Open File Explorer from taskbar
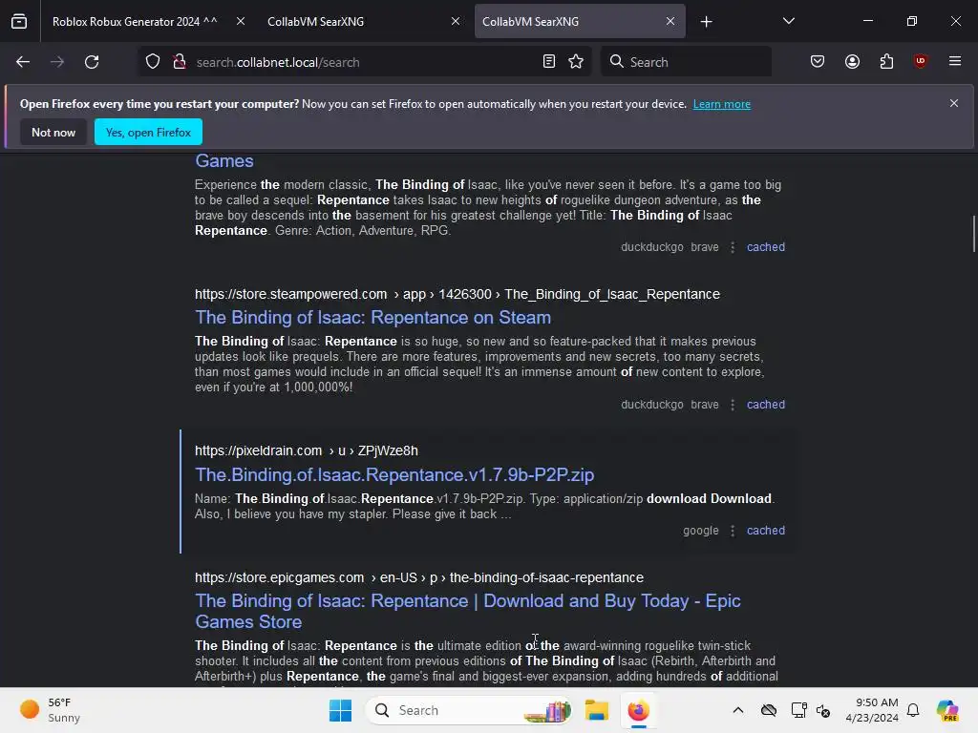978x733 pixels. coord(596,710)
